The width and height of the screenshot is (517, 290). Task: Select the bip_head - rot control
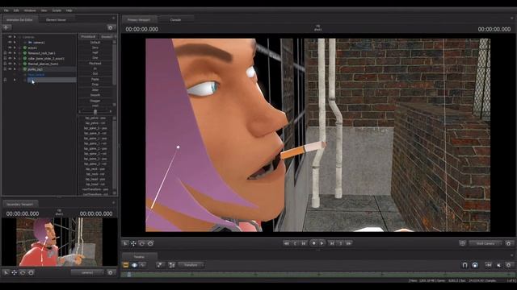coord(95,184)
